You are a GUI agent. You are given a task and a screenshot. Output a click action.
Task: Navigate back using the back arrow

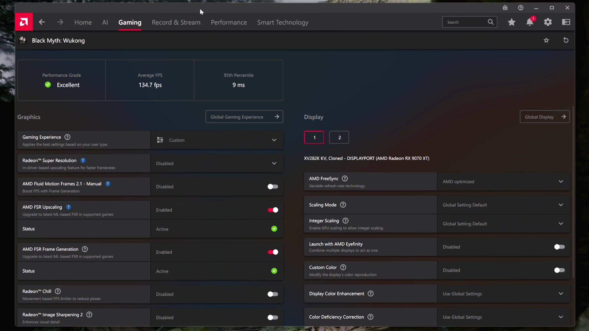click(x=42, y=22)
